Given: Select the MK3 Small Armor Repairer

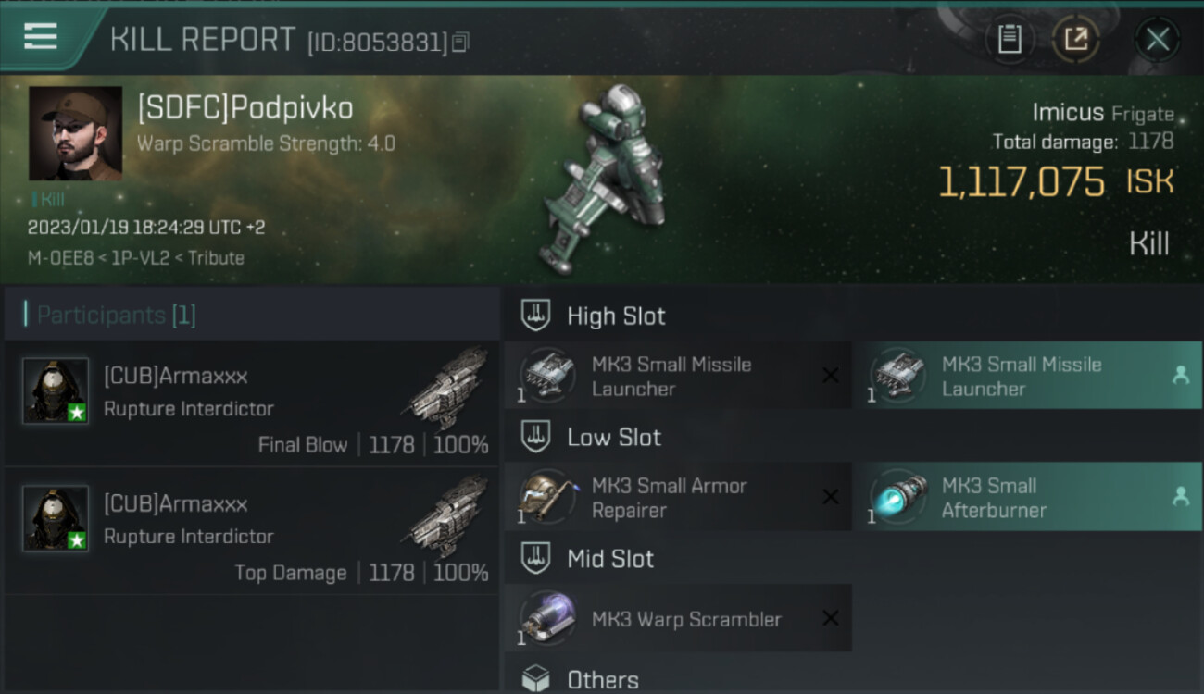Looking at the screenshot, I should point(678,497).
